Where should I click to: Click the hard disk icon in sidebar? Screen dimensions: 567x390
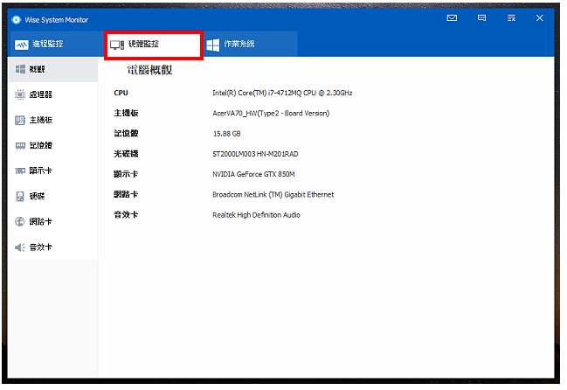pyautogui.click(x=20, y=196)
